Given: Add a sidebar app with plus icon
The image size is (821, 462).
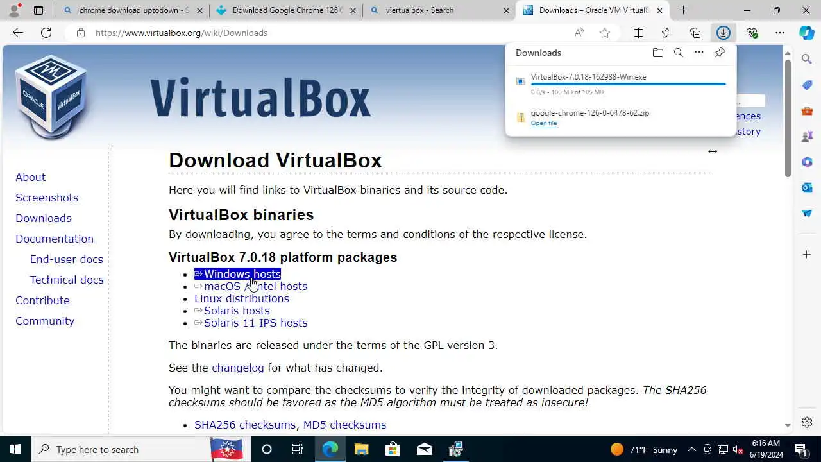Looking at the screenshot, I should pos(807,255).
